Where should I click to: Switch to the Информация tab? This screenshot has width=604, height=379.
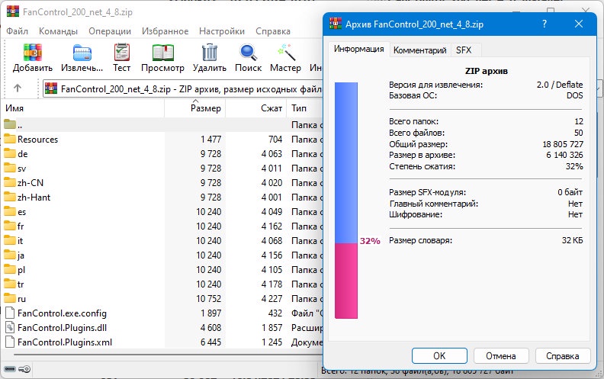tap(358, 49)
